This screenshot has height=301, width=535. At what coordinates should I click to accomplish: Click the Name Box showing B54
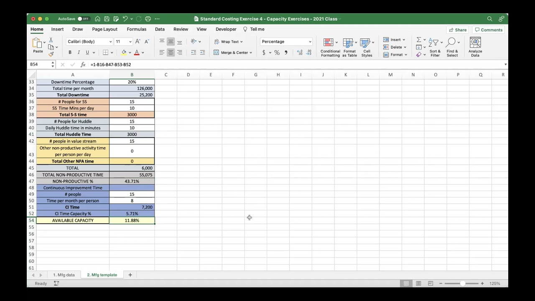[x=40, y=64]
